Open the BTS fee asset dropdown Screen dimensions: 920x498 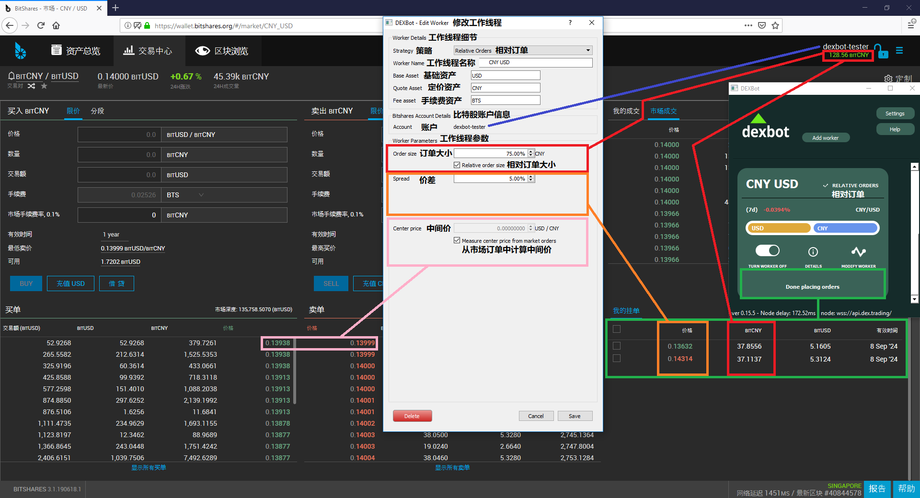(224, 195)
